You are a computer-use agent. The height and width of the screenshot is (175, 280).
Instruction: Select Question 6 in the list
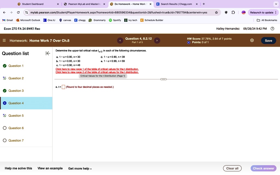26,128
